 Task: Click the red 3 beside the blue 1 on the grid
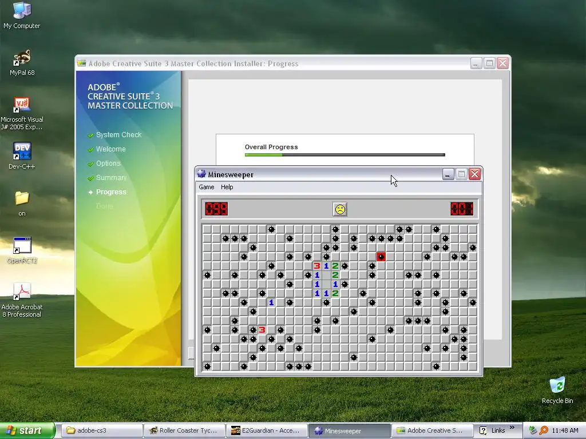[x=317, y=266]
